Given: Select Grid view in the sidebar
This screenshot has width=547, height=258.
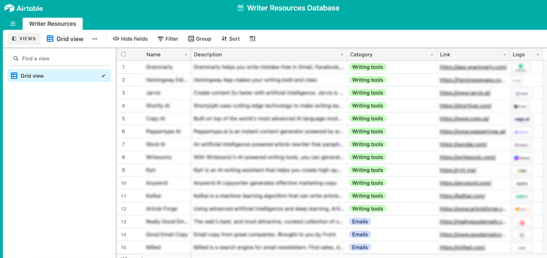Looking at the screenshot, I should (59, 75).
